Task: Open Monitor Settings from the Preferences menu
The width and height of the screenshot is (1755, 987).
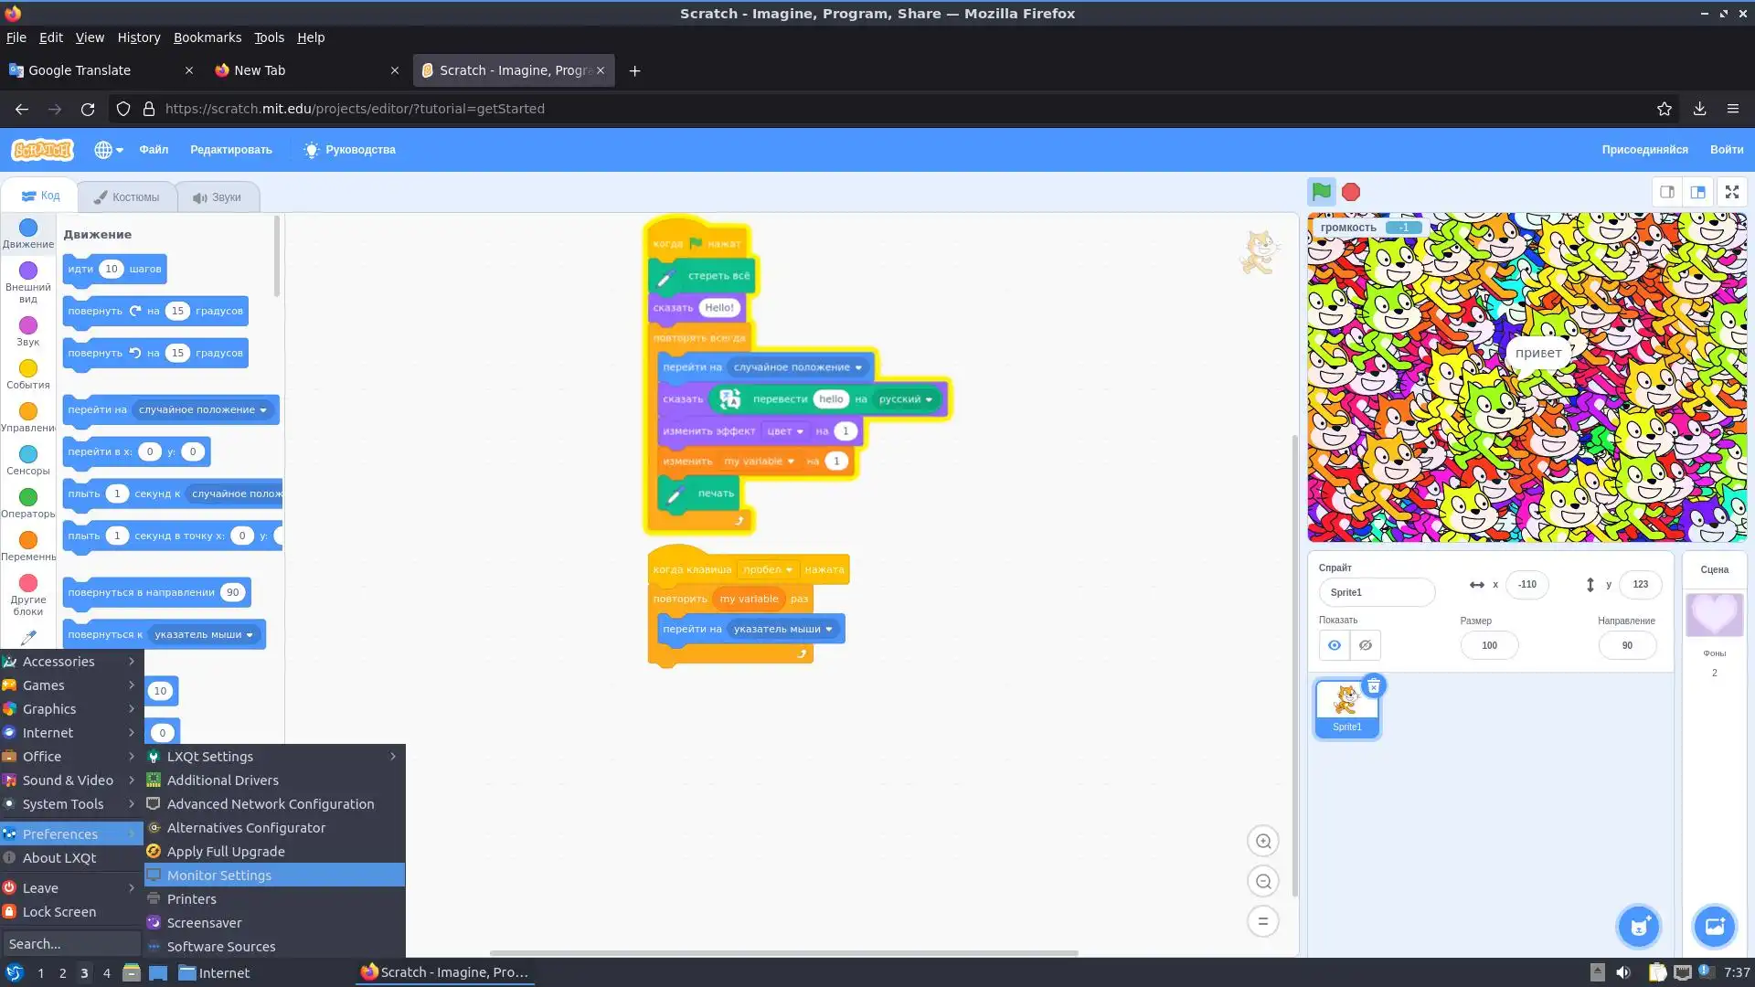Action: 219,875
